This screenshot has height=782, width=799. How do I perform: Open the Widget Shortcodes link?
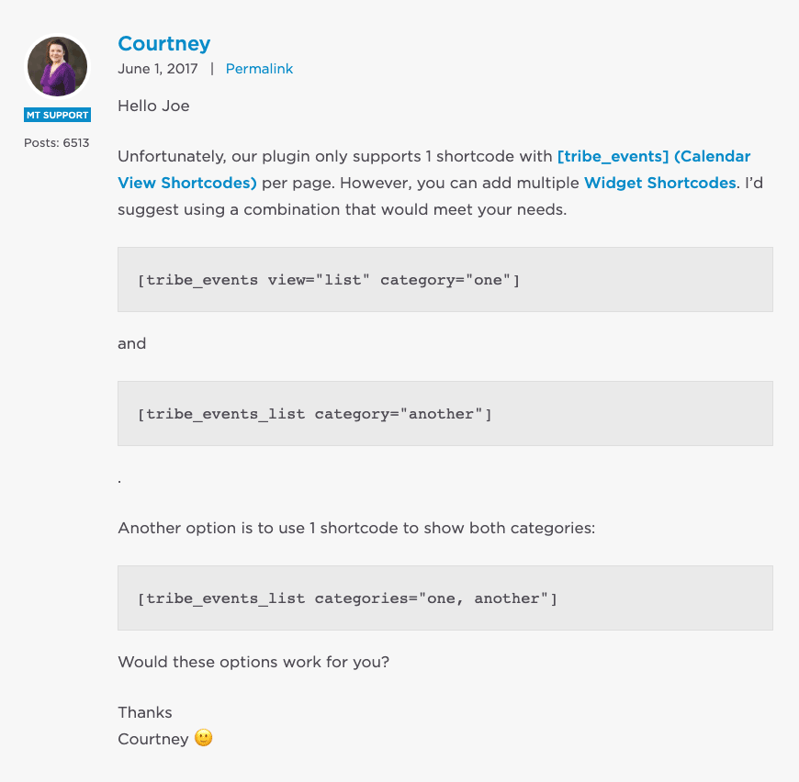click(660, 183)
